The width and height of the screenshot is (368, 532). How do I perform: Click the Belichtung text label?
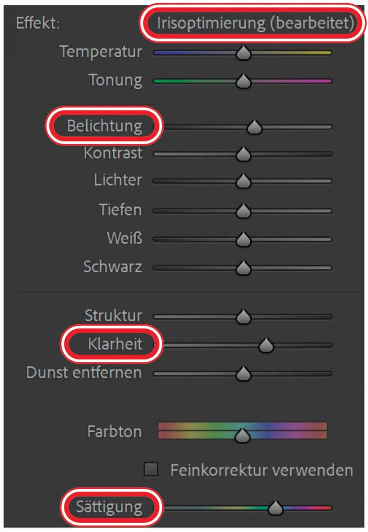click(x=104, y=126)
